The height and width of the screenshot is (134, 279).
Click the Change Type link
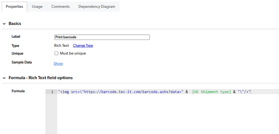pyautogui.click(x=83, y=46)
